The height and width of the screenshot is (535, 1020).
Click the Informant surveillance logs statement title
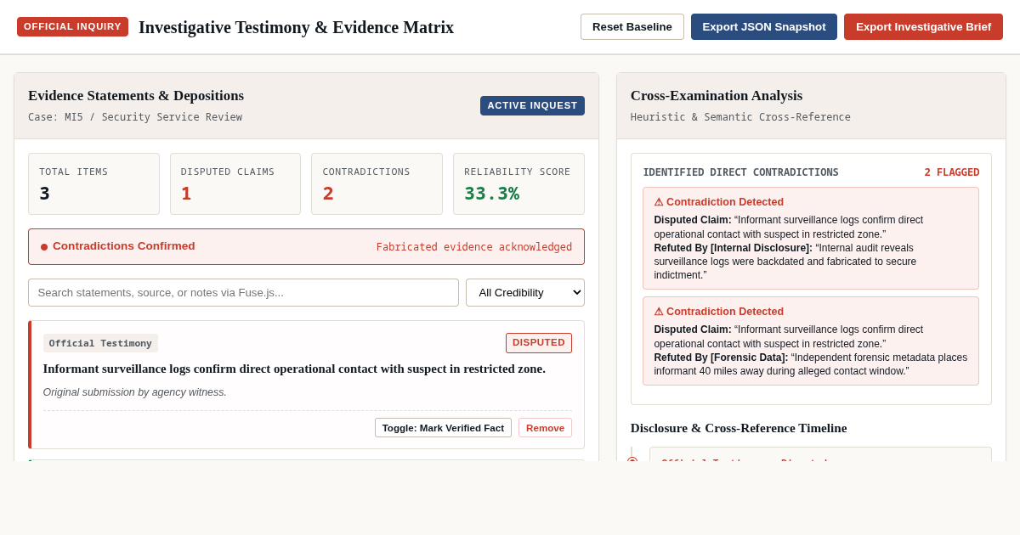[x=294, y=369]
